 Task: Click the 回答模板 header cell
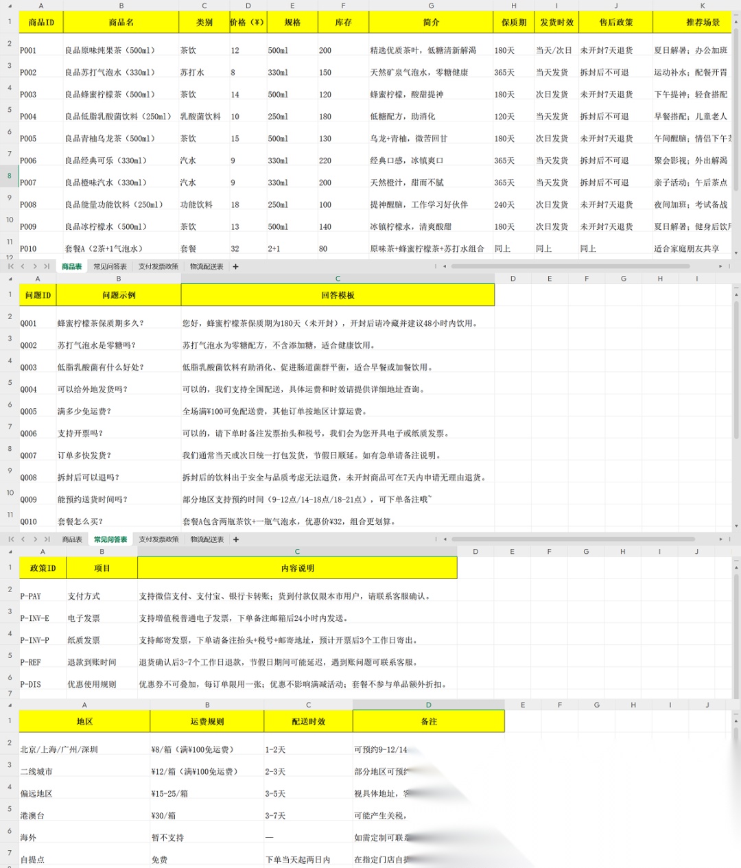click(338, 295)
